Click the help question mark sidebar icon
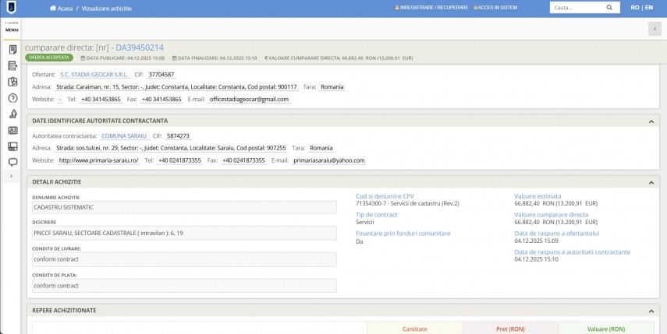667x334 pixels. pyautogui.click(x=12, y=98)
